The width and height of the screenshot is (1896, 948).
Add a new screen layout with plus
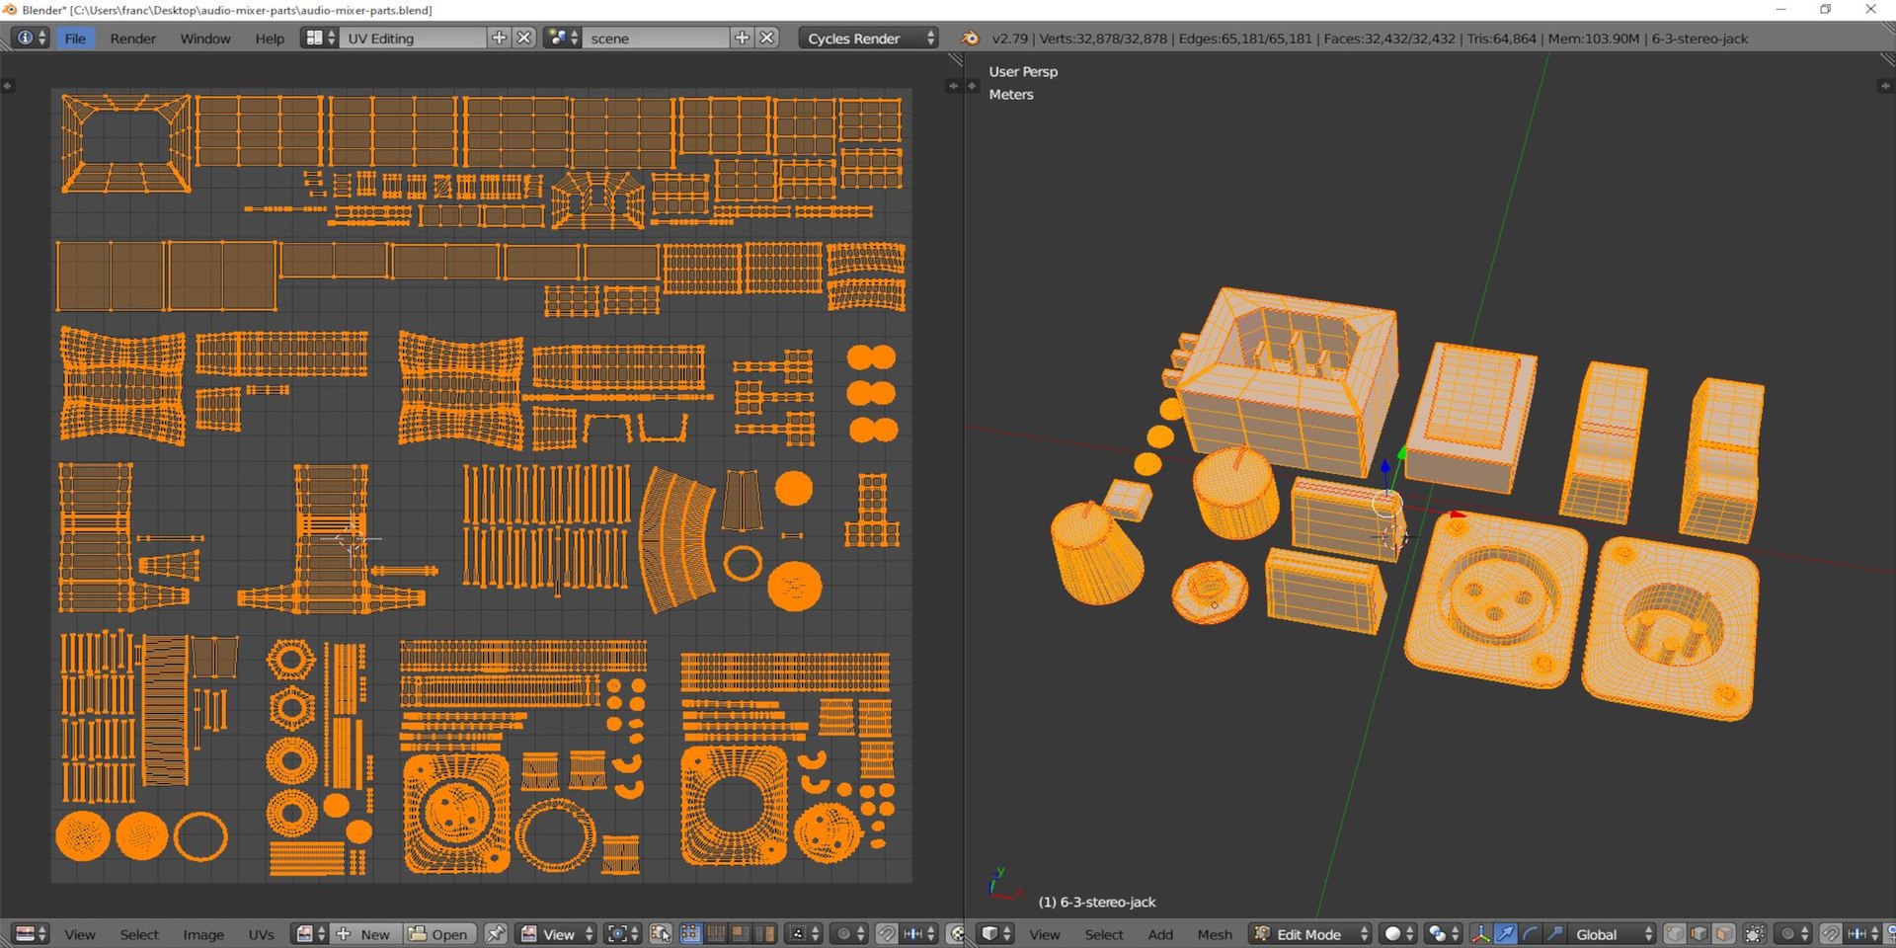[x=499, y=38]
